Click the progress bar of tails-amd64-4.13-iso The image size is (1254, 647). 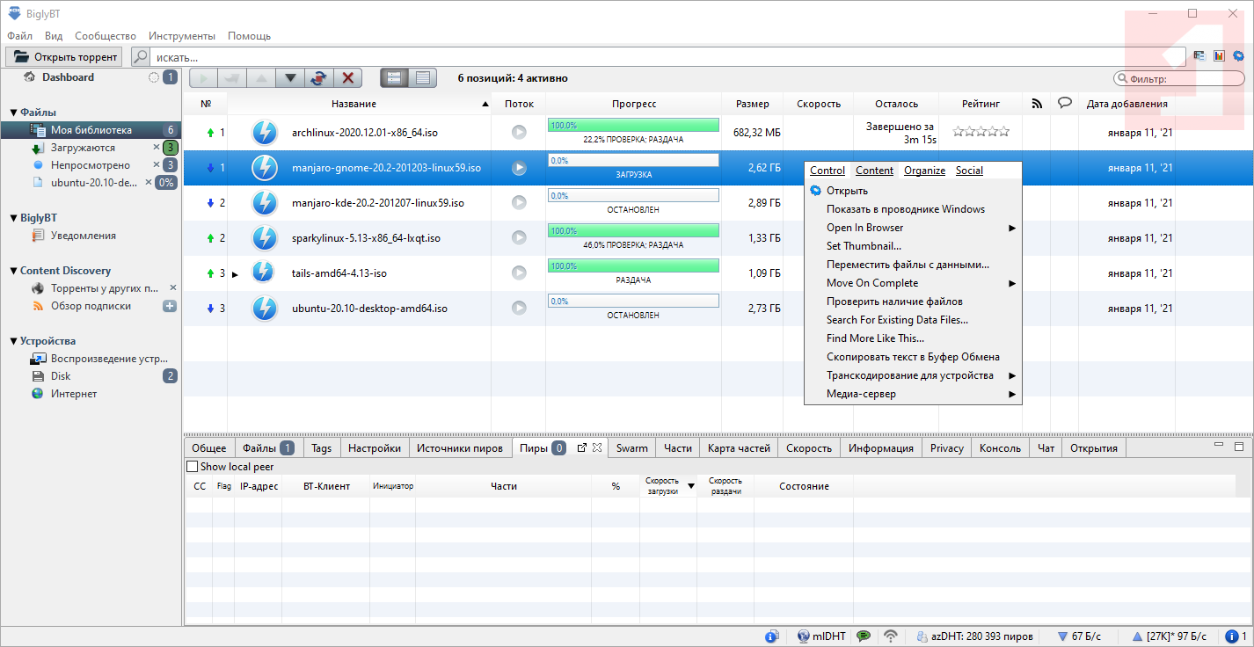[x=633, y=265]
